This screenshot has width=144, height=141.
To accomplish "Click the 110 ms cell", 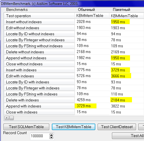I will [x=127, y=94].
